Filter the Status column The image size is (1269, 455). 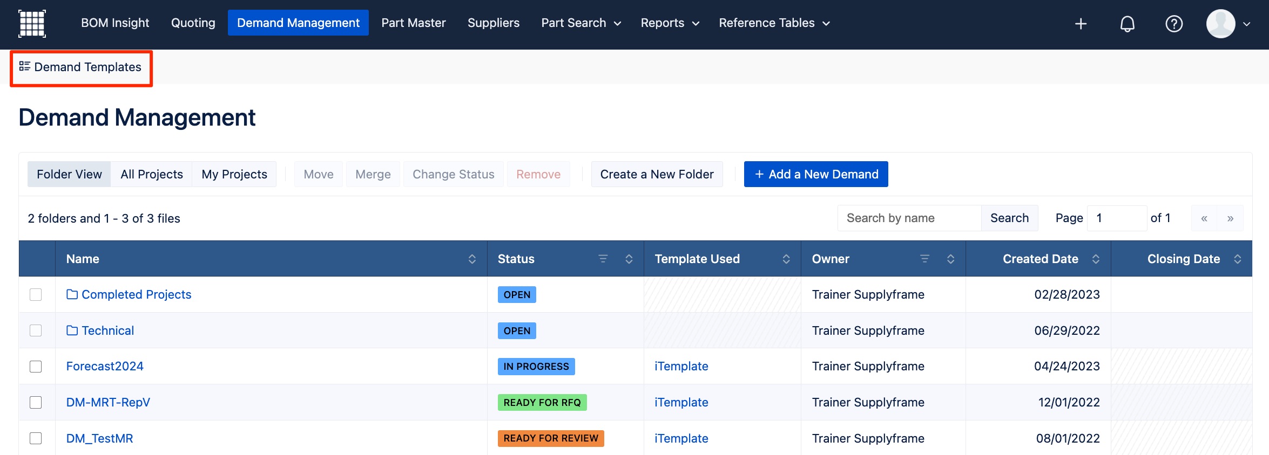(603, 259)
